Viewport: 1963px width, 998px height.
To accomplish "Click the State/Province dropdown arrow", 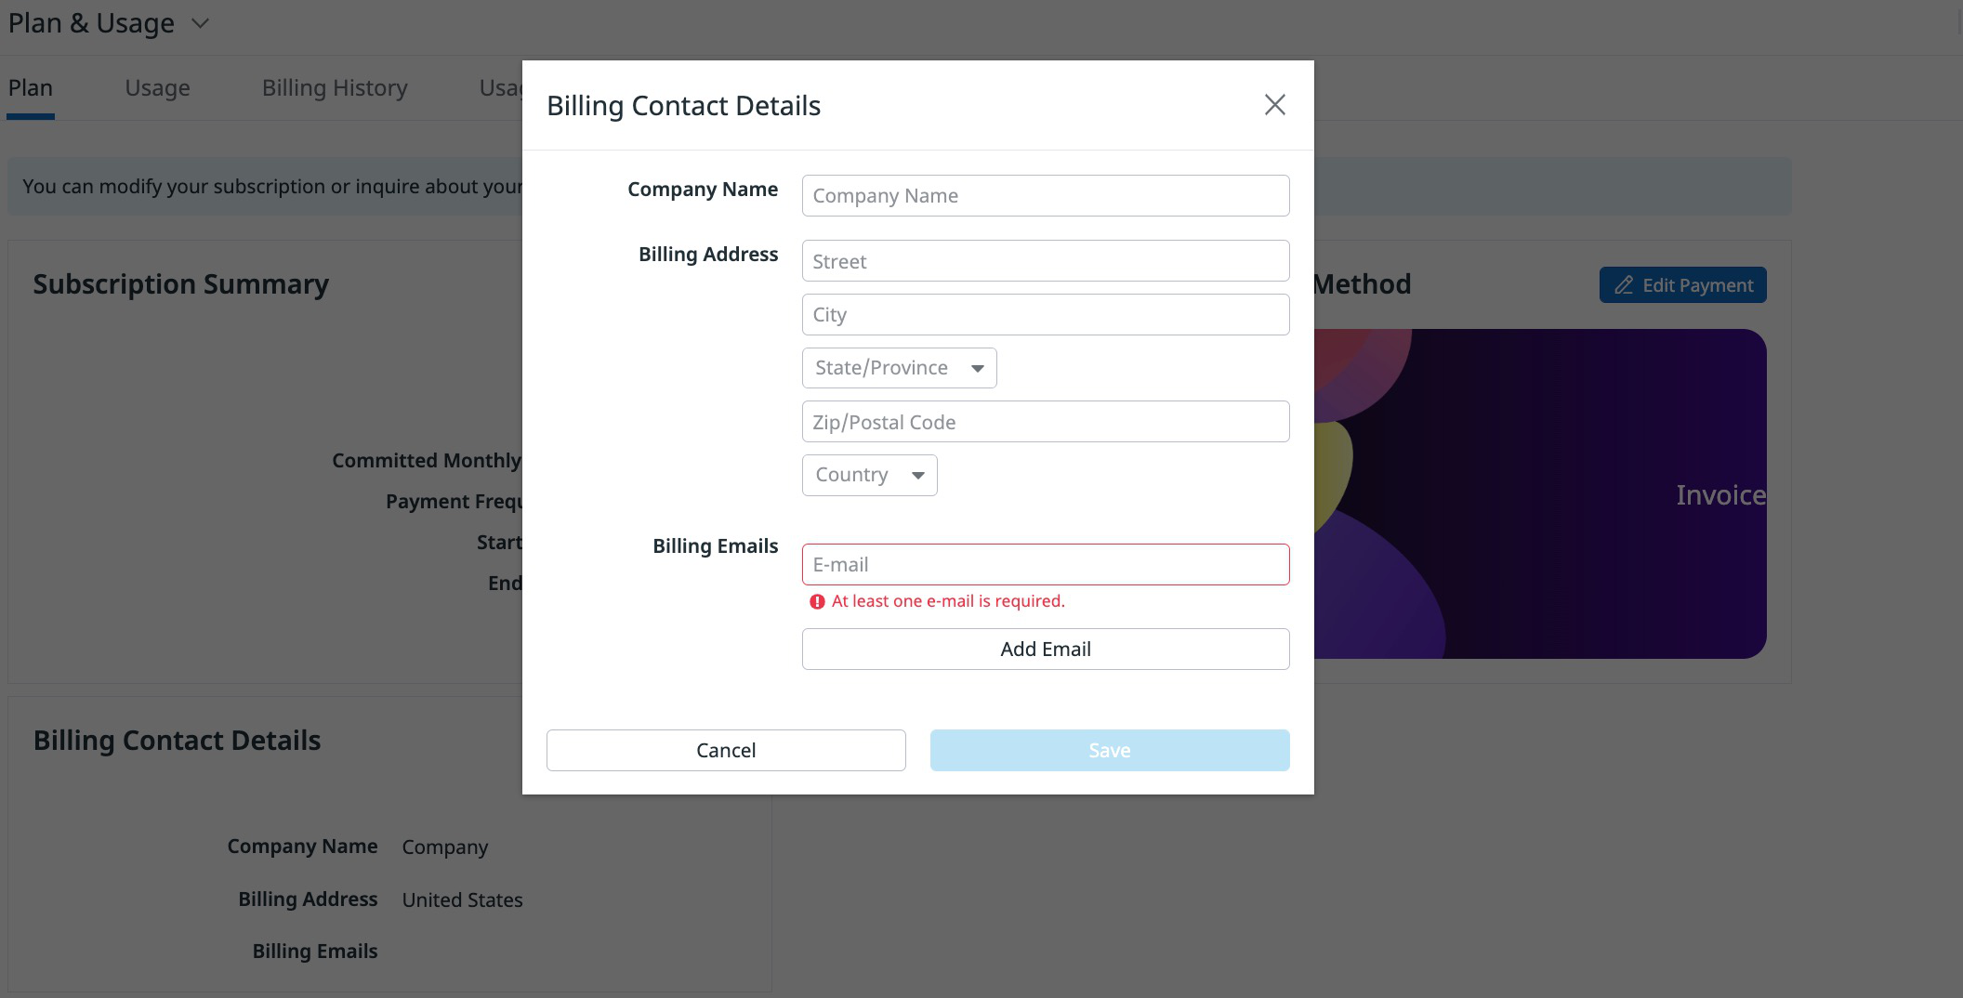I will pyautogui.click(x=978, y=369).
